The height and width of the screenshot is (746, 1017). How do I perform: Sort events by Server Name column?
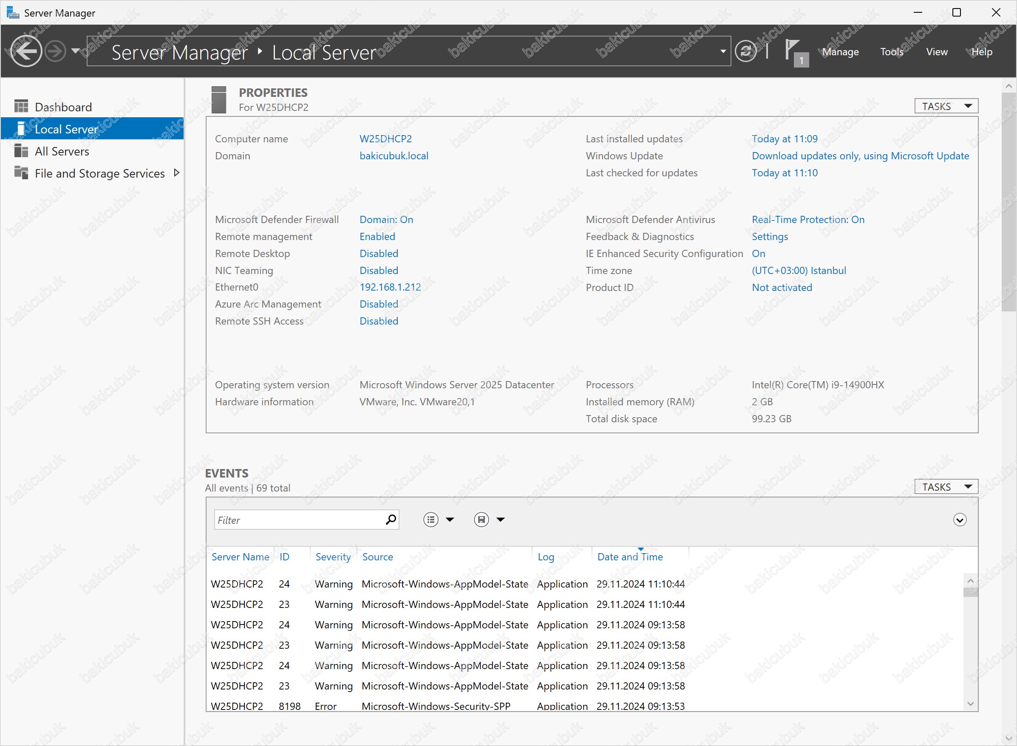pyautogui.click(x=241, y=557)
